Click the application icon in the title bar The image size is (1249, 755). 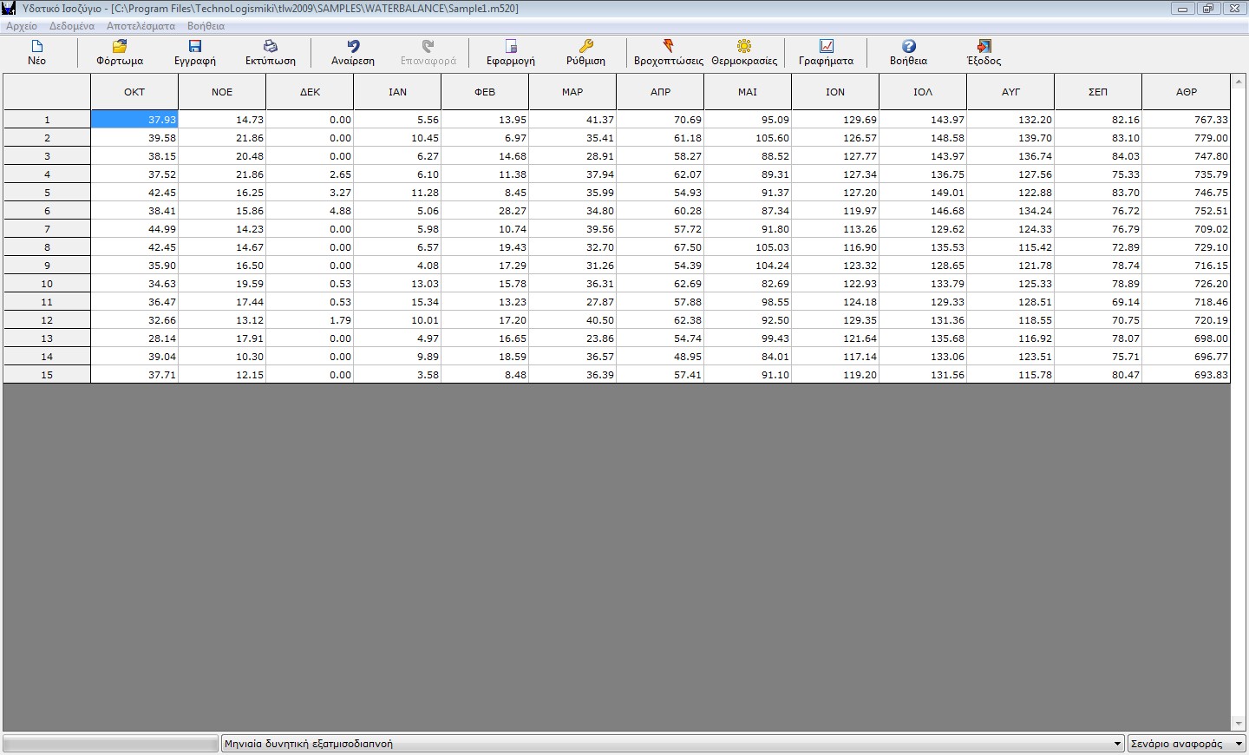9,9
